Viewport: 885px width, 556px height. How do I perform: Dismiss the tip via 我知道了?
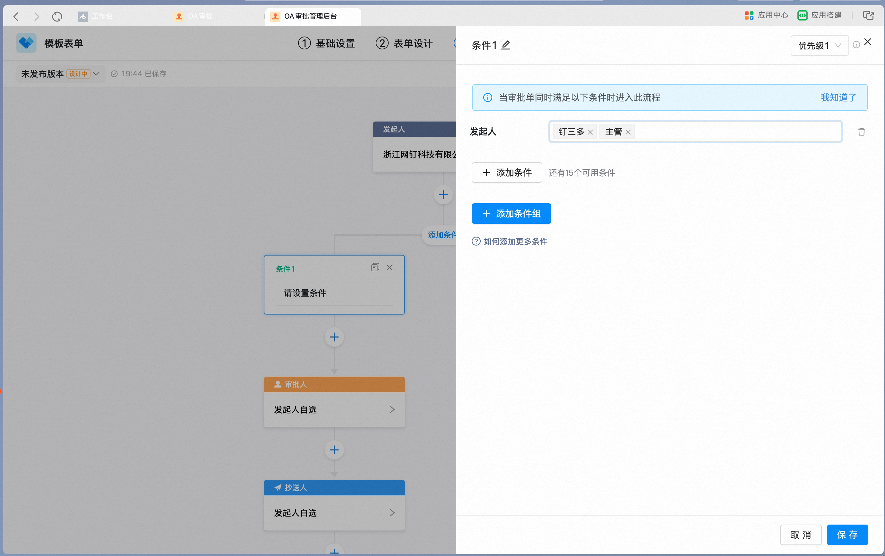[x=838, y=97]
